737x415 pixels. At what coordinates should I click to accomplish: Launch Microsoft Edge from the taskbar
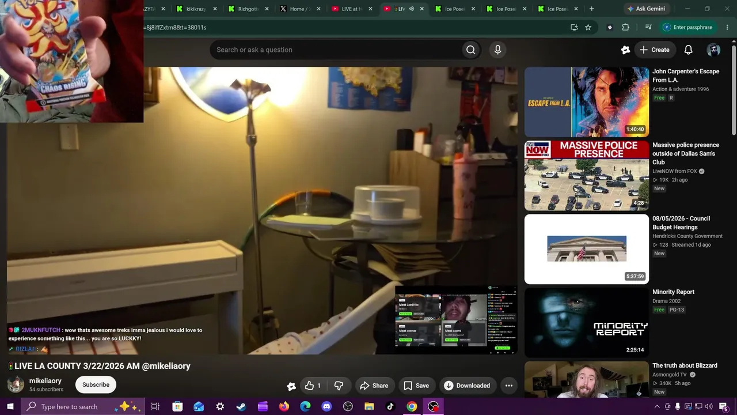pos(305,406)
